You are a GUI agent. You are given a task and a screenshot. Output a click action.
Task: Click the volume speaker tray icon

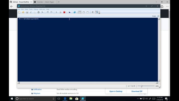point(147,98)
